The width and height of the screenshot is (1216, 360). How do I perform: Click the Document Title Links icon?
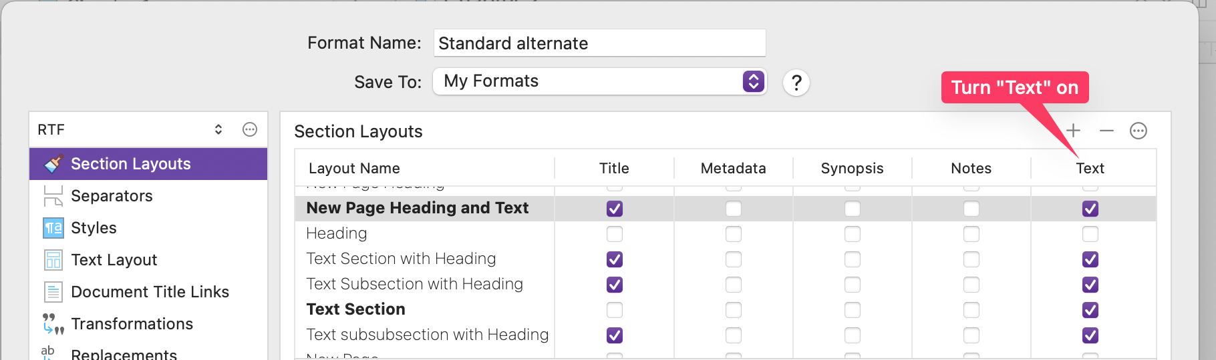[x=53, y=292]
